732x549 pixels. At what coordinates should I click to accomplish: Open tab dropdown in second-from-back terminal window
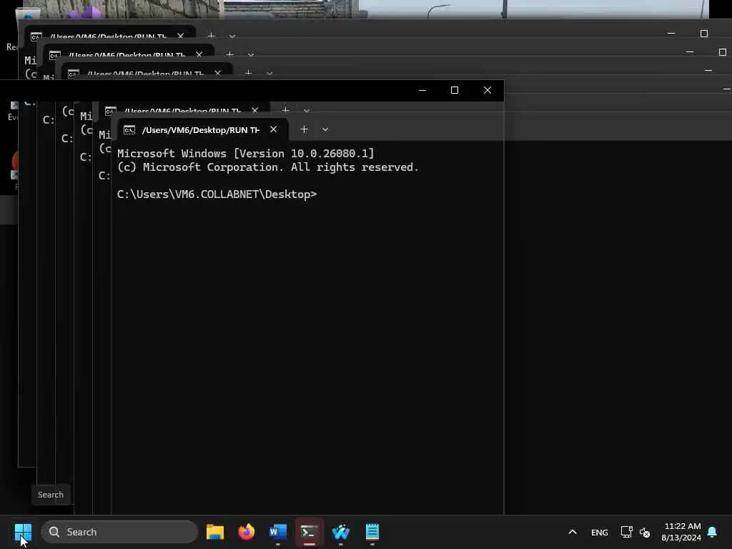[251, 54]
